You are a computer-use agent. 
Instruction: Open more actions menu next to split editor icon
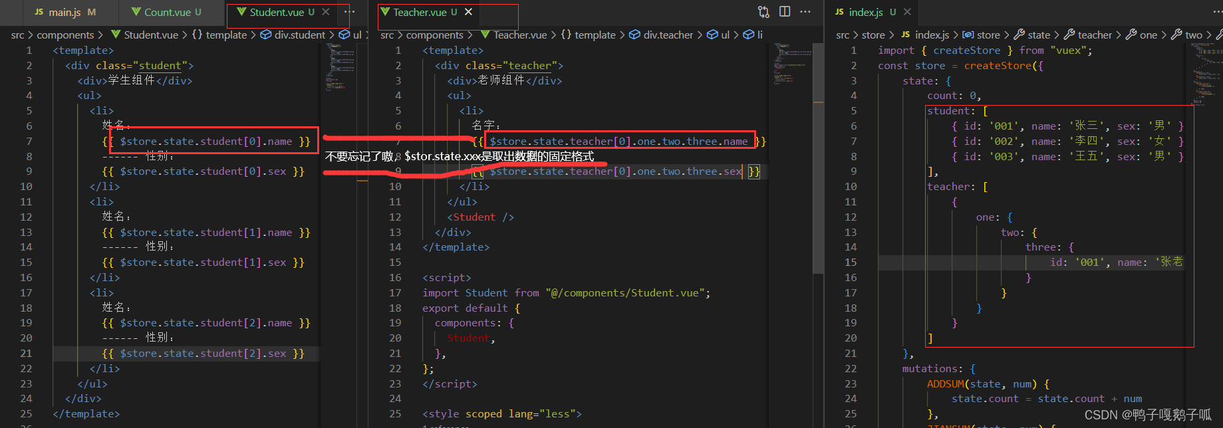click(x=805, y=12)
